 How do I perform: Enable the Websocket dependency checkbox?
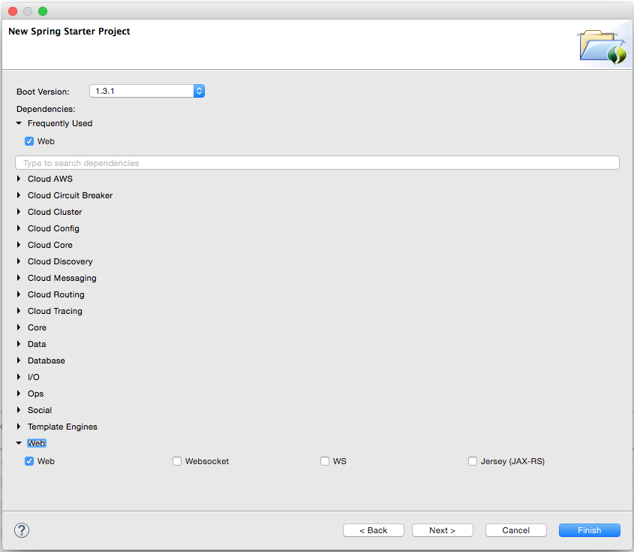[x=177, y=461]
